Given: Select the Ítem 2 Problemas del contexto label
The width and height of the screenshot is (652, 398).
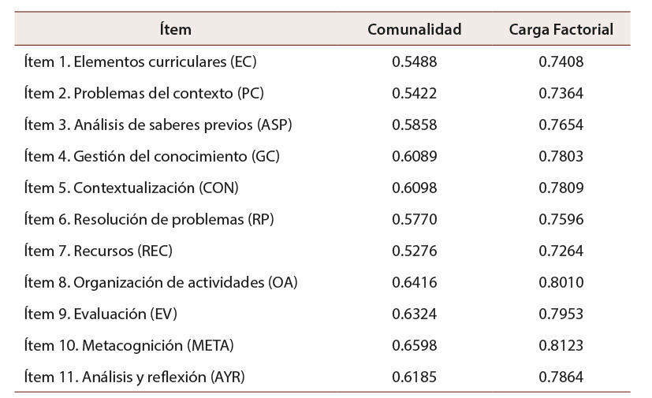Looking at the screenshot, I should 143,93.
